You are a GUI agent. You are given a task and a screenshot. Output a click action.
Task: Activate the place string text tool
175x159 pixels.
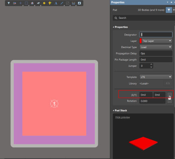(56, 3)
